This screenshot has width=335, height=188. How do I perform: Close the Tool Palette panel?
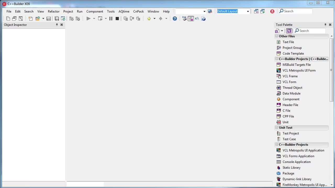click(330, 25)
